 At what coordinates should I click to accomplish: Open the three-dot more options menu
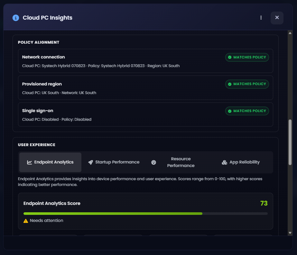[261, 18]
